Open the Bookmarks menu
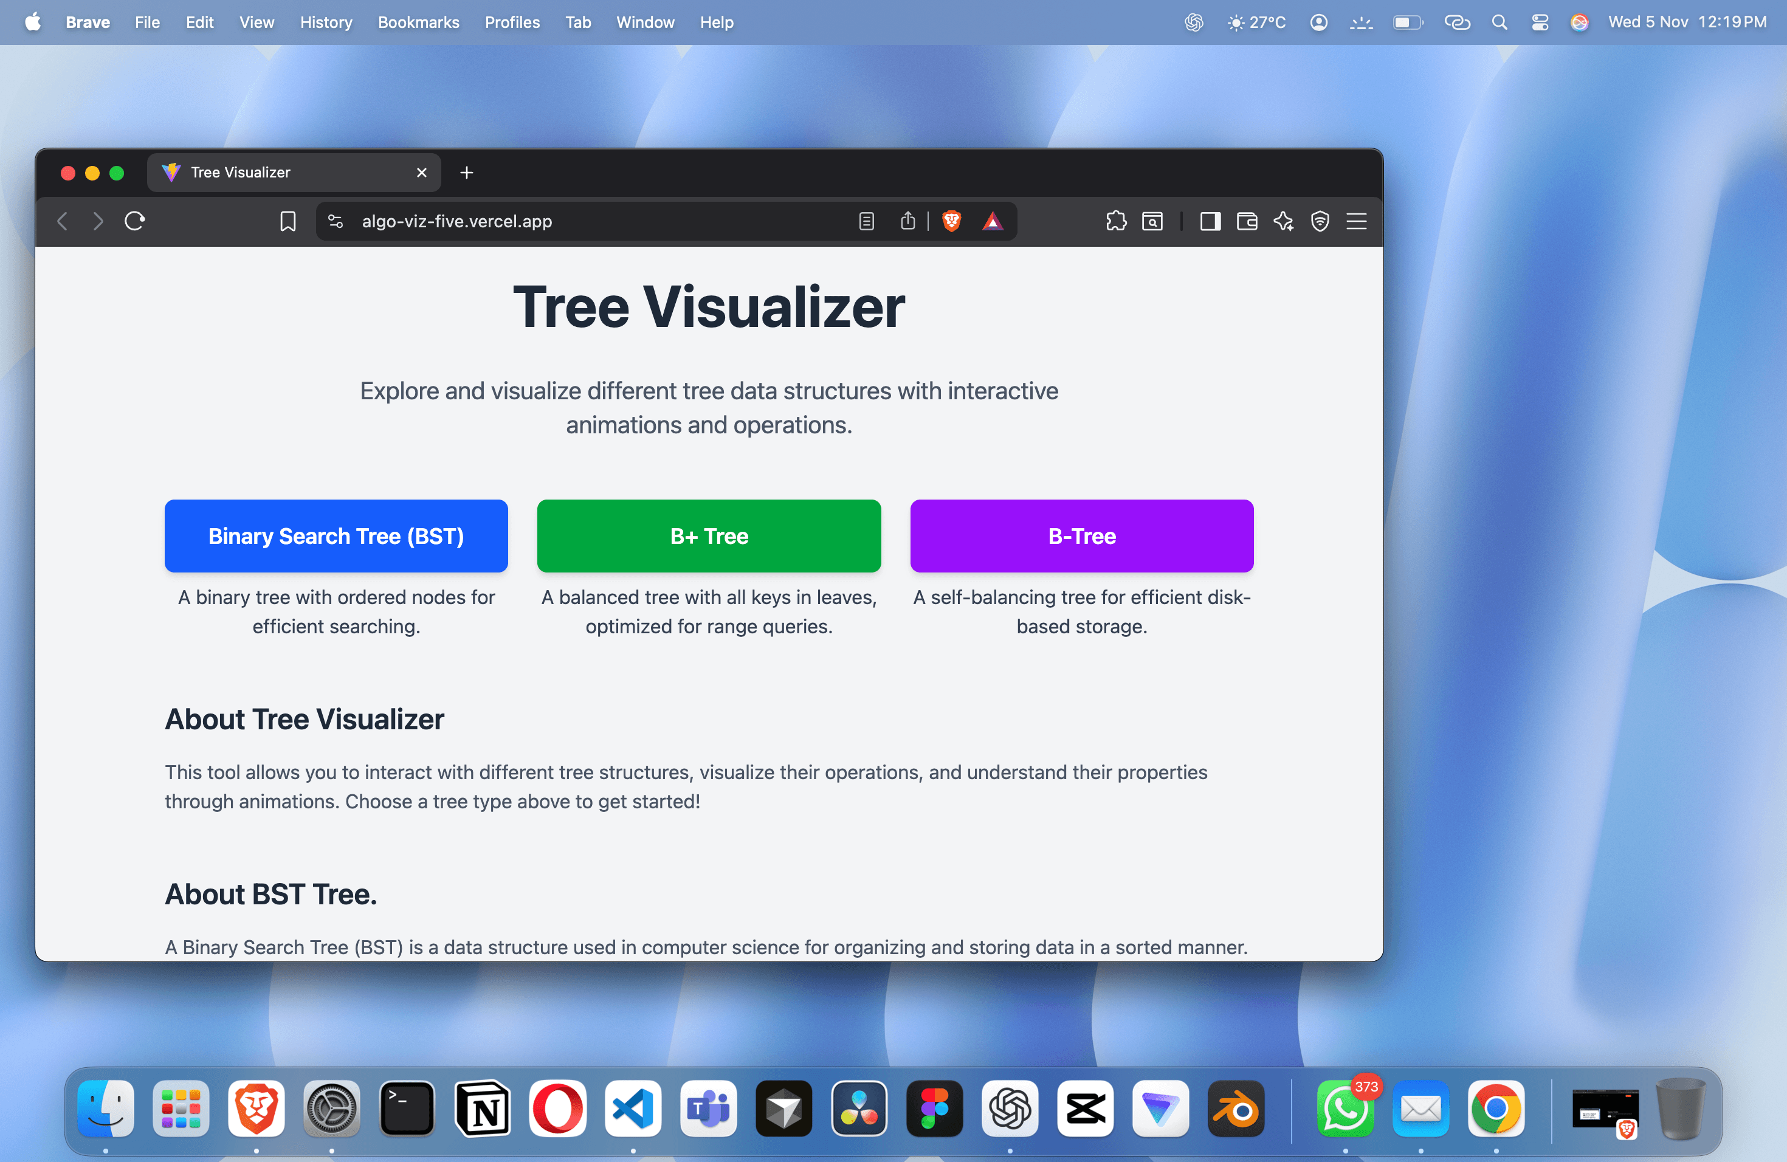 coord(418,22)
